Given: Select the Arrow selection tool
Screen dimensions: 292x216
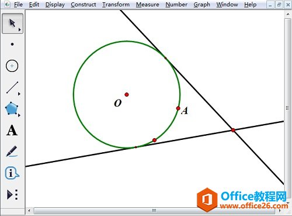Looking at the screenshot, I should tap(12, 23).
